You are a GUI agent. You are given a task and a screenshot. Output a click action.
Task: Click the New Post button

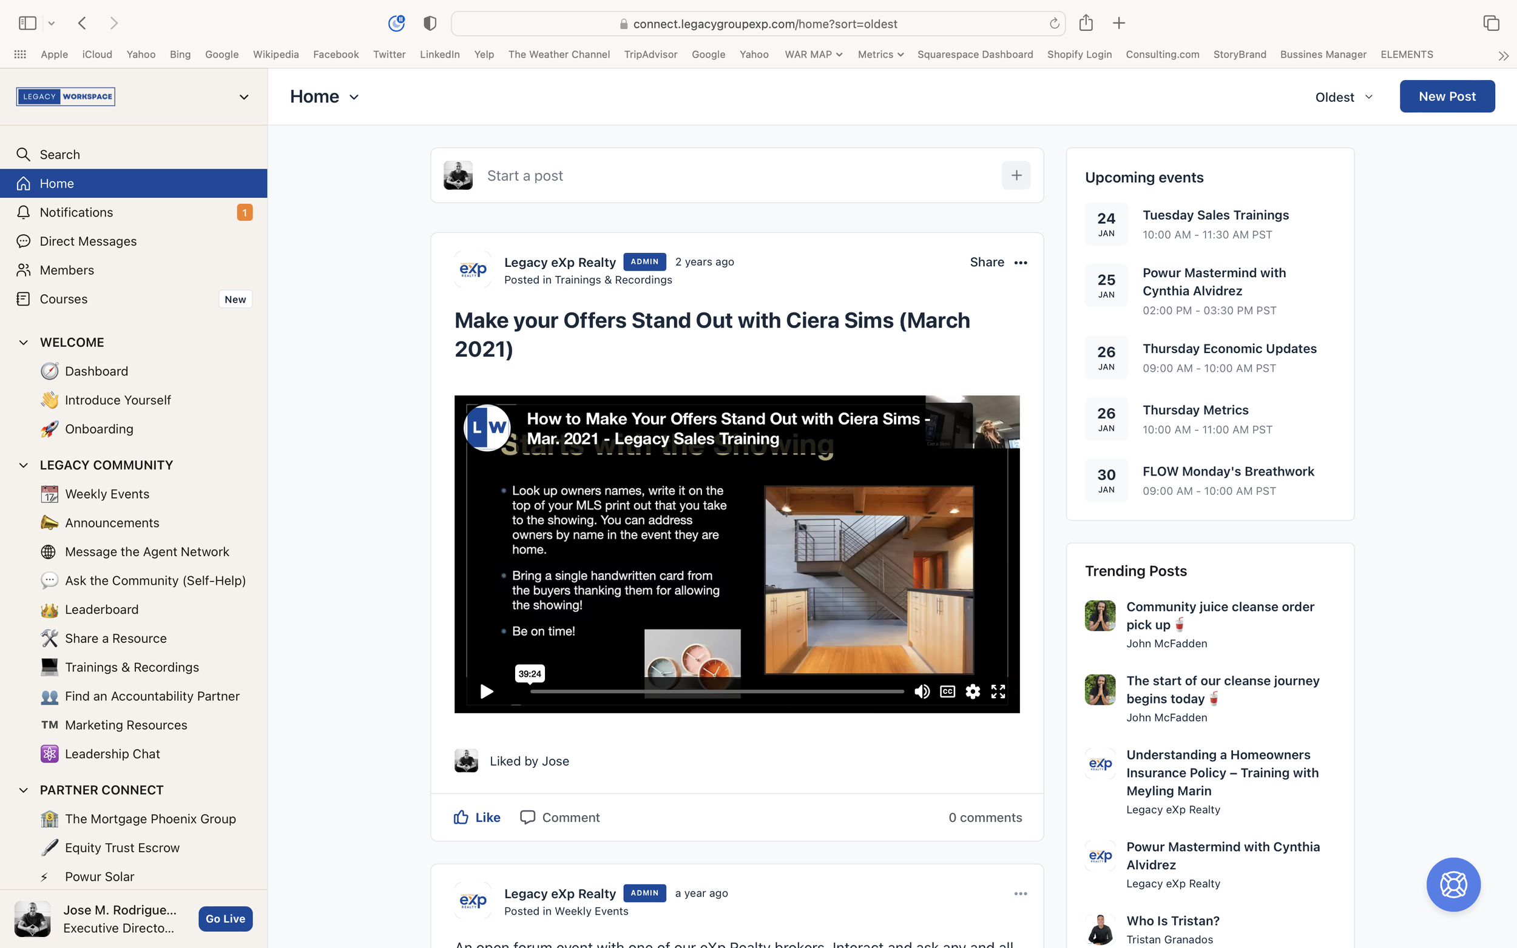pos(1447,96)
